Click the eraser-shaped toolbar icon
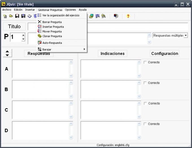Screen dimensions: 192x148 click(x=30, y=16)
